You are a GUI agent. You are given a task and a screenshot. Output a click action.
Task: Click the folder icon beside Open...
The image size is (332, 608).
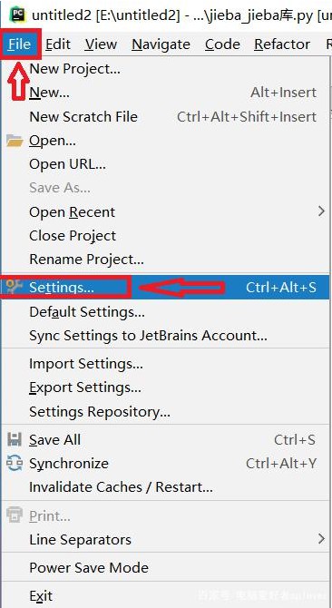click(15, 141)
